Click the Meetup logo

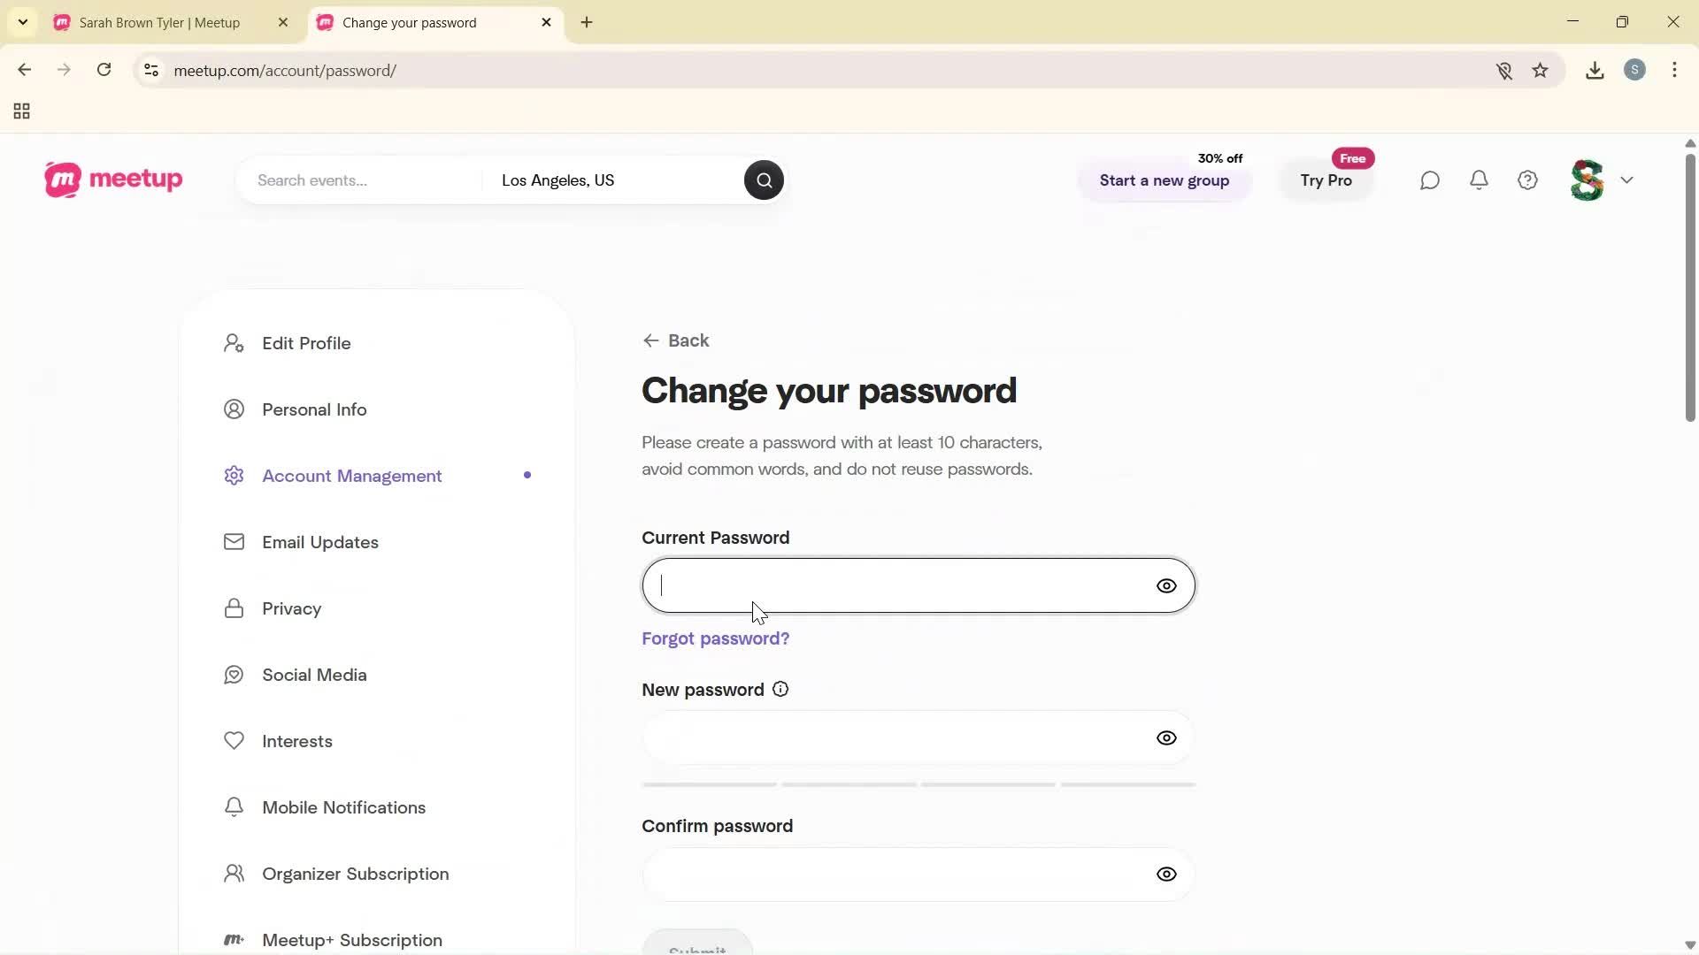click(112, 180)
